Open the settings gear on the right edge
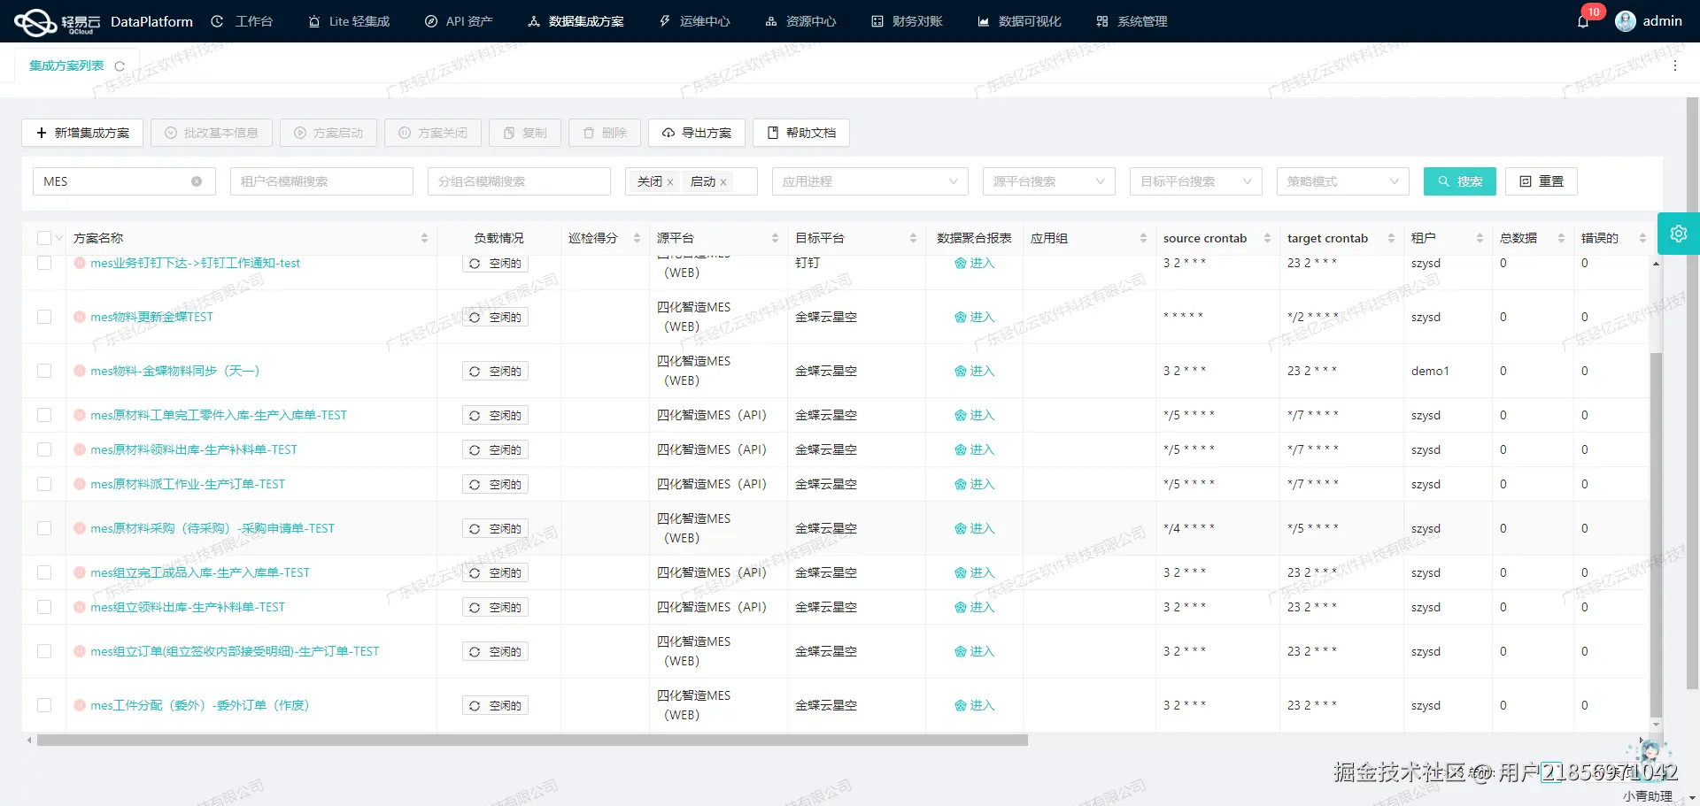The width and height of the screenshot is (1700, 806). (x=1679, y=233)
